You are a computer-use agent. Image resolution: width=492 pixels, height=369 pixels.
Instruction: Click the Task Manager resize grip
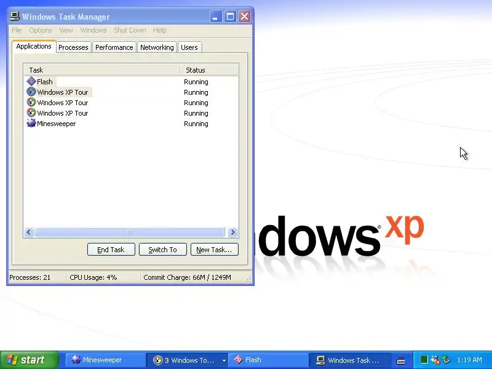click(248, 280)
